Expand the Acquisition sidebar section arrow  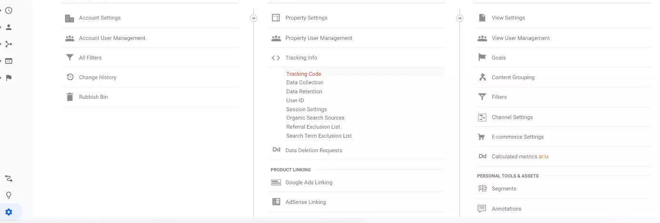(1, 44)
